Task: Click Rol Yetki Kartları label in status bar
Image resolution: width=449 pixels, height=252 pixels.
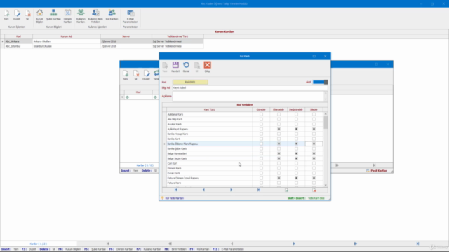Action: click(175, 198)
